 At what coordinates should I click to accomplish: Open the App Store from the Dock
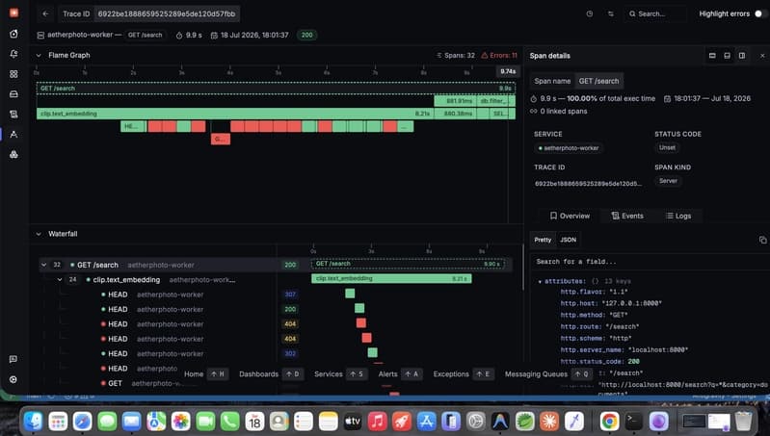(426, 421)
